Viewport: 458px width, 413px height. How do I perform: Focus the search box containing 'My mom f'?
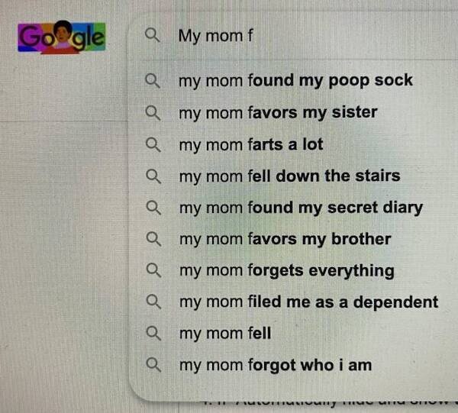305,35
